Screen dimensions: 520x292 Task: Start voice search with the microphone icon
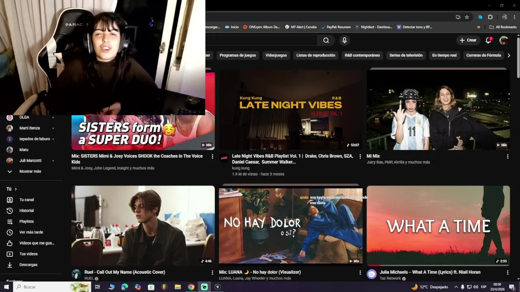click(344, 40)
